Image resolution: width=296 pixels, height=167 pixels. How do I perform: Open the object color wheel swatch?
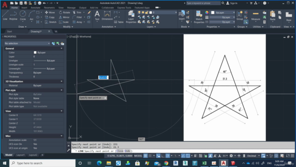(207, 13)
